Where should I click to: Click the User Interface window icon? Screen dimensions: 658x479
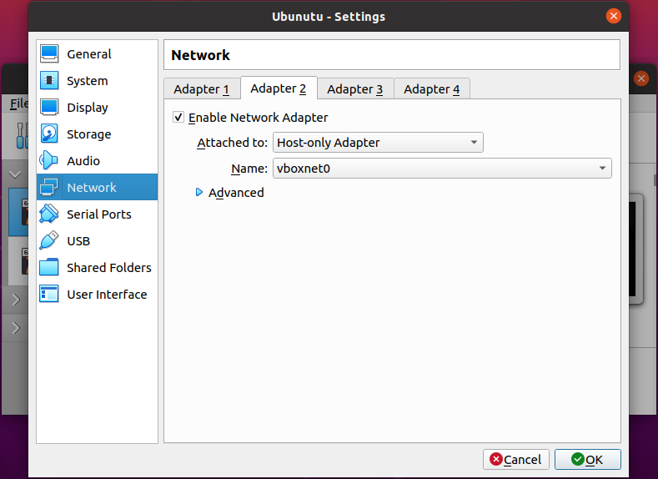point(49,294)
